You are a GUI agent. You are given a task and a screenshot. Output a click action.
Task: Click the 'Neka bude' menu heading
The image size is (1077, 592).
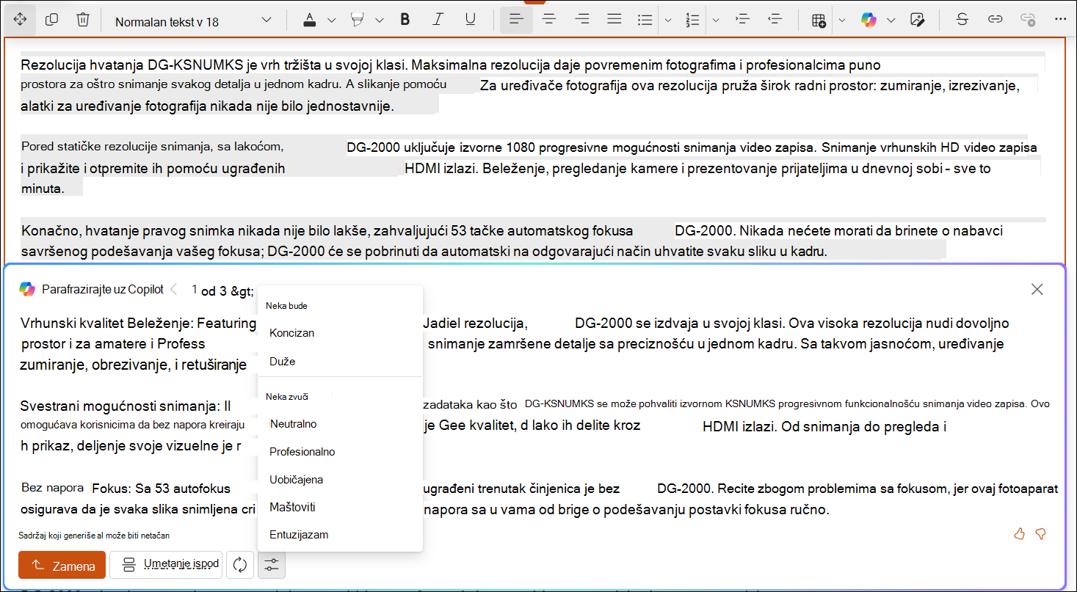click(x=286, y=305)
